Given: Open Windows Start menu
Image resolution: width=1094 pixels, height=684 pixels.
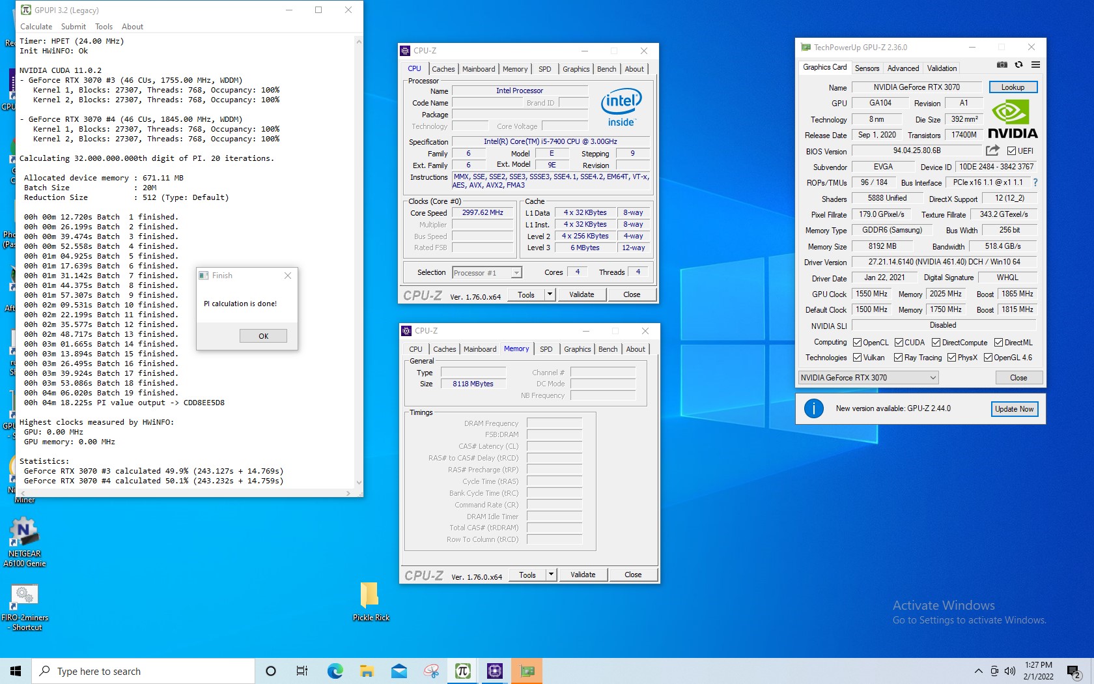Looking at the screenshot, I should click(16, 671).
